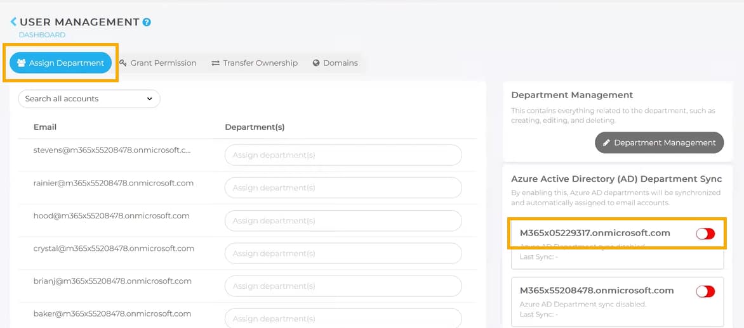Switch to the Grant Permission tab
744x328 pixels.
(163, 63)
